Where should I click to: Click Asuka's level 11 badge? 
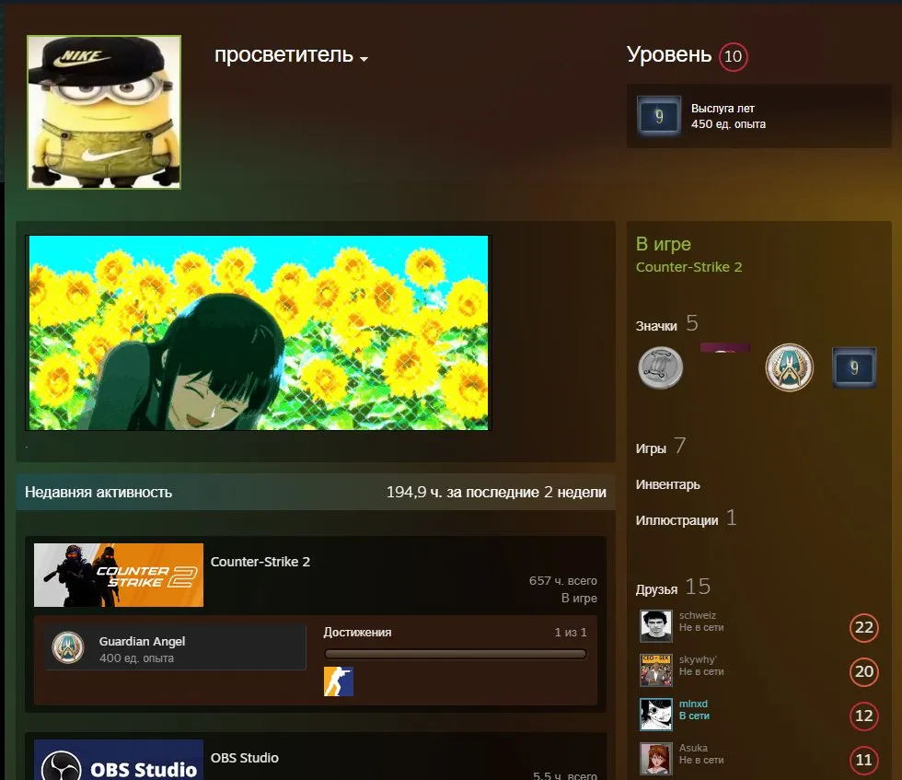click(864, 760)
